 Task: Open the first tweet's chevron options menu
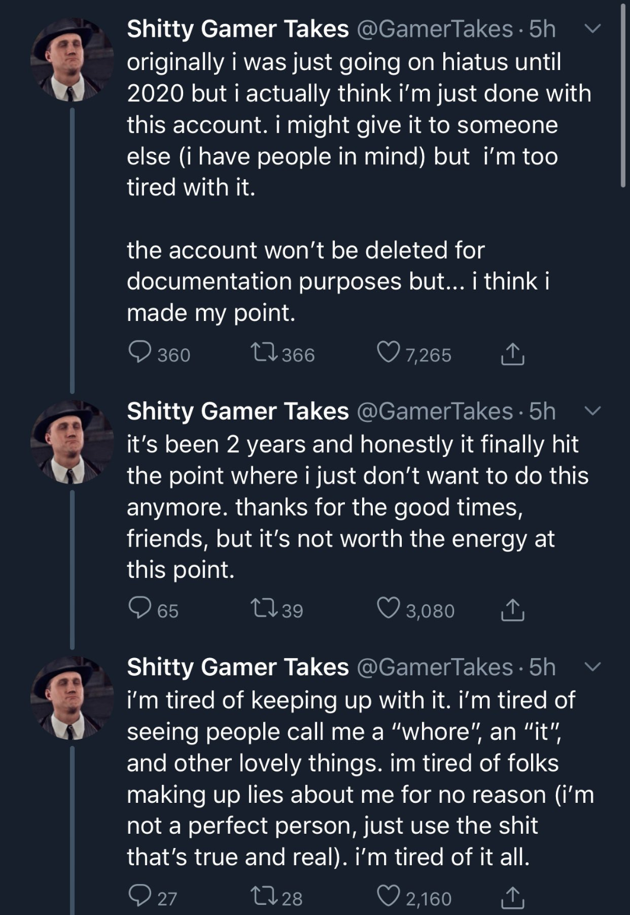tap(593, 28)
